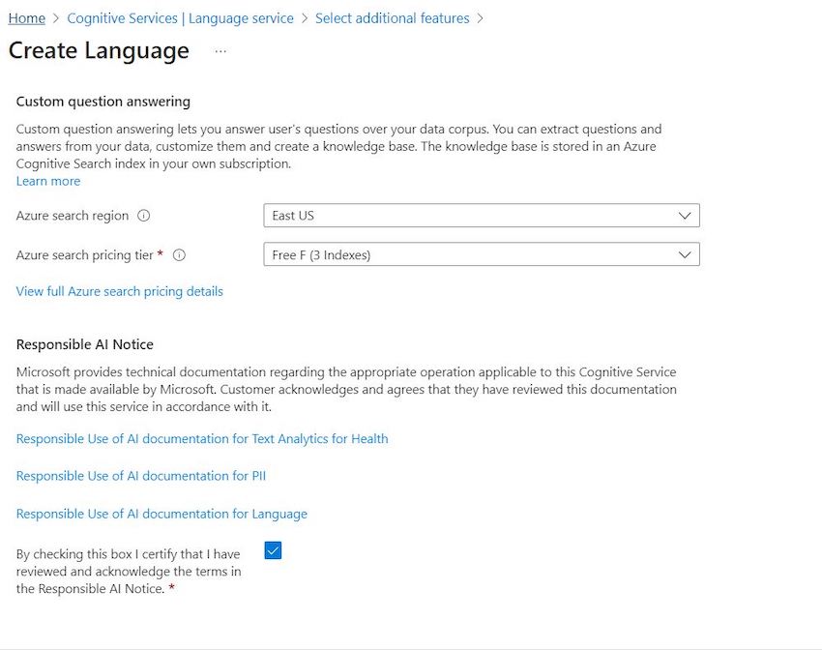822x650 pixels.
Task: Open Responsible AI documentation for Language
Action: [161, 514]
